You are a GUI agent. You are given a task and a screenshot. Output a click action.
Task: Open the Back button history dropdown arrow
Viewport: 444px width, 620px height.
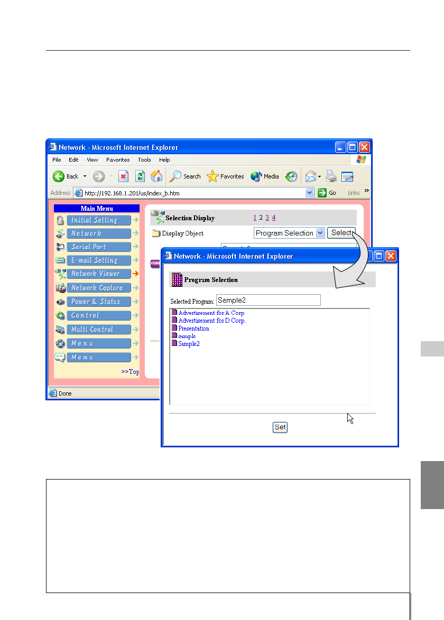[85, 176]
